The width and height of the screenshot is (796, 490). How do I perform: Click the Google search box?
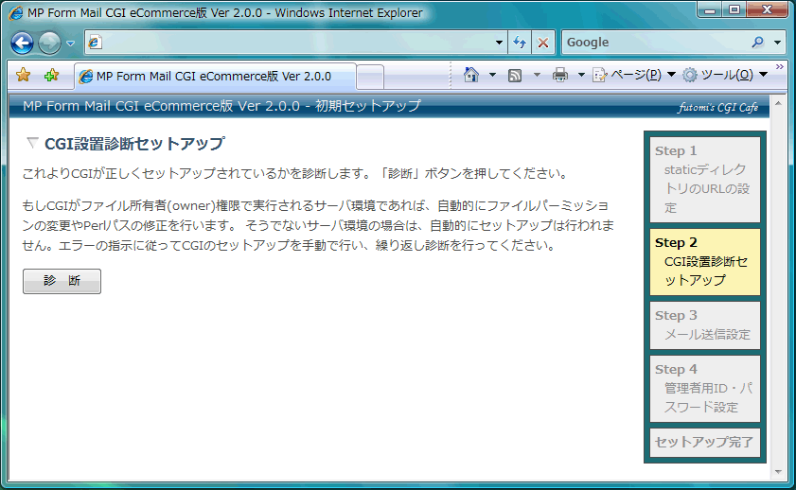tap(655, 43)
